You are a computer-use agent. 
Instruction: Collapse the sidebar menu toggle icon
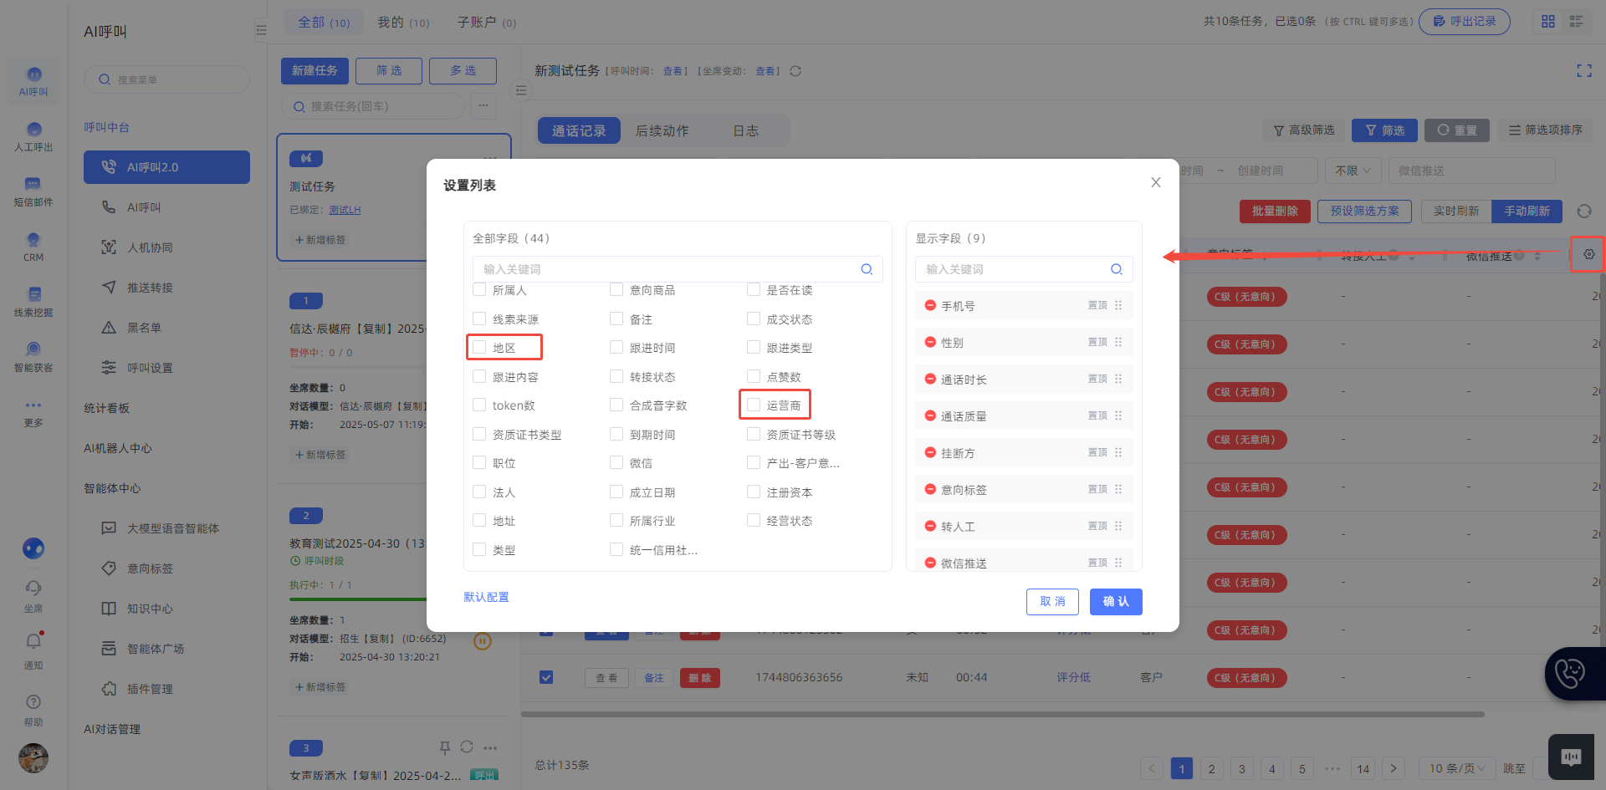[261, 31]
